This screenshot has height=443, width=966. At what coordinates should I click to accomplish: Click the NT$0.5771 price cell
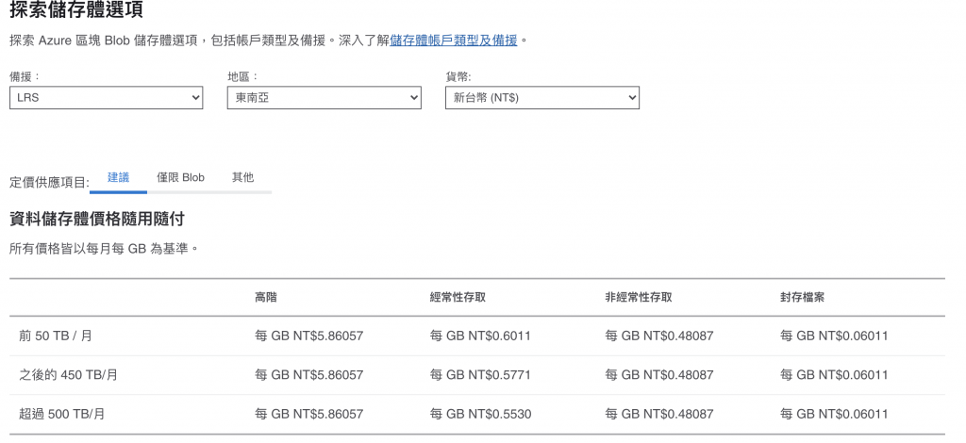[480, 375]
